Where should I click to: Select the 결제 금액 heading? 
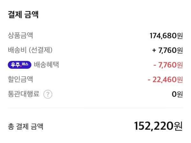(x=23, y=15)
